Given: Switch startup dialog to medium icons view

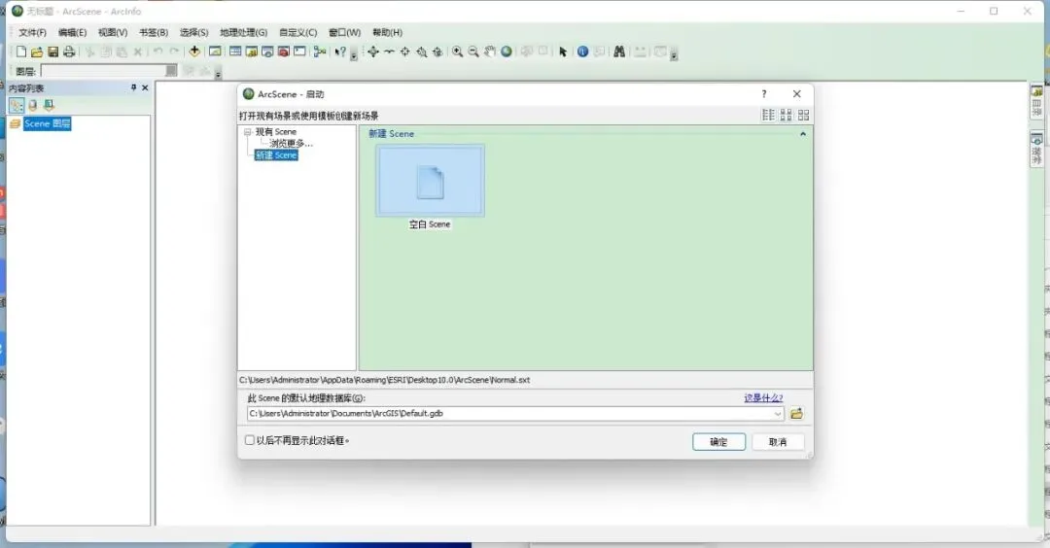Looking at the screenshot, I should pyautogui.click(x=787, y=115).
